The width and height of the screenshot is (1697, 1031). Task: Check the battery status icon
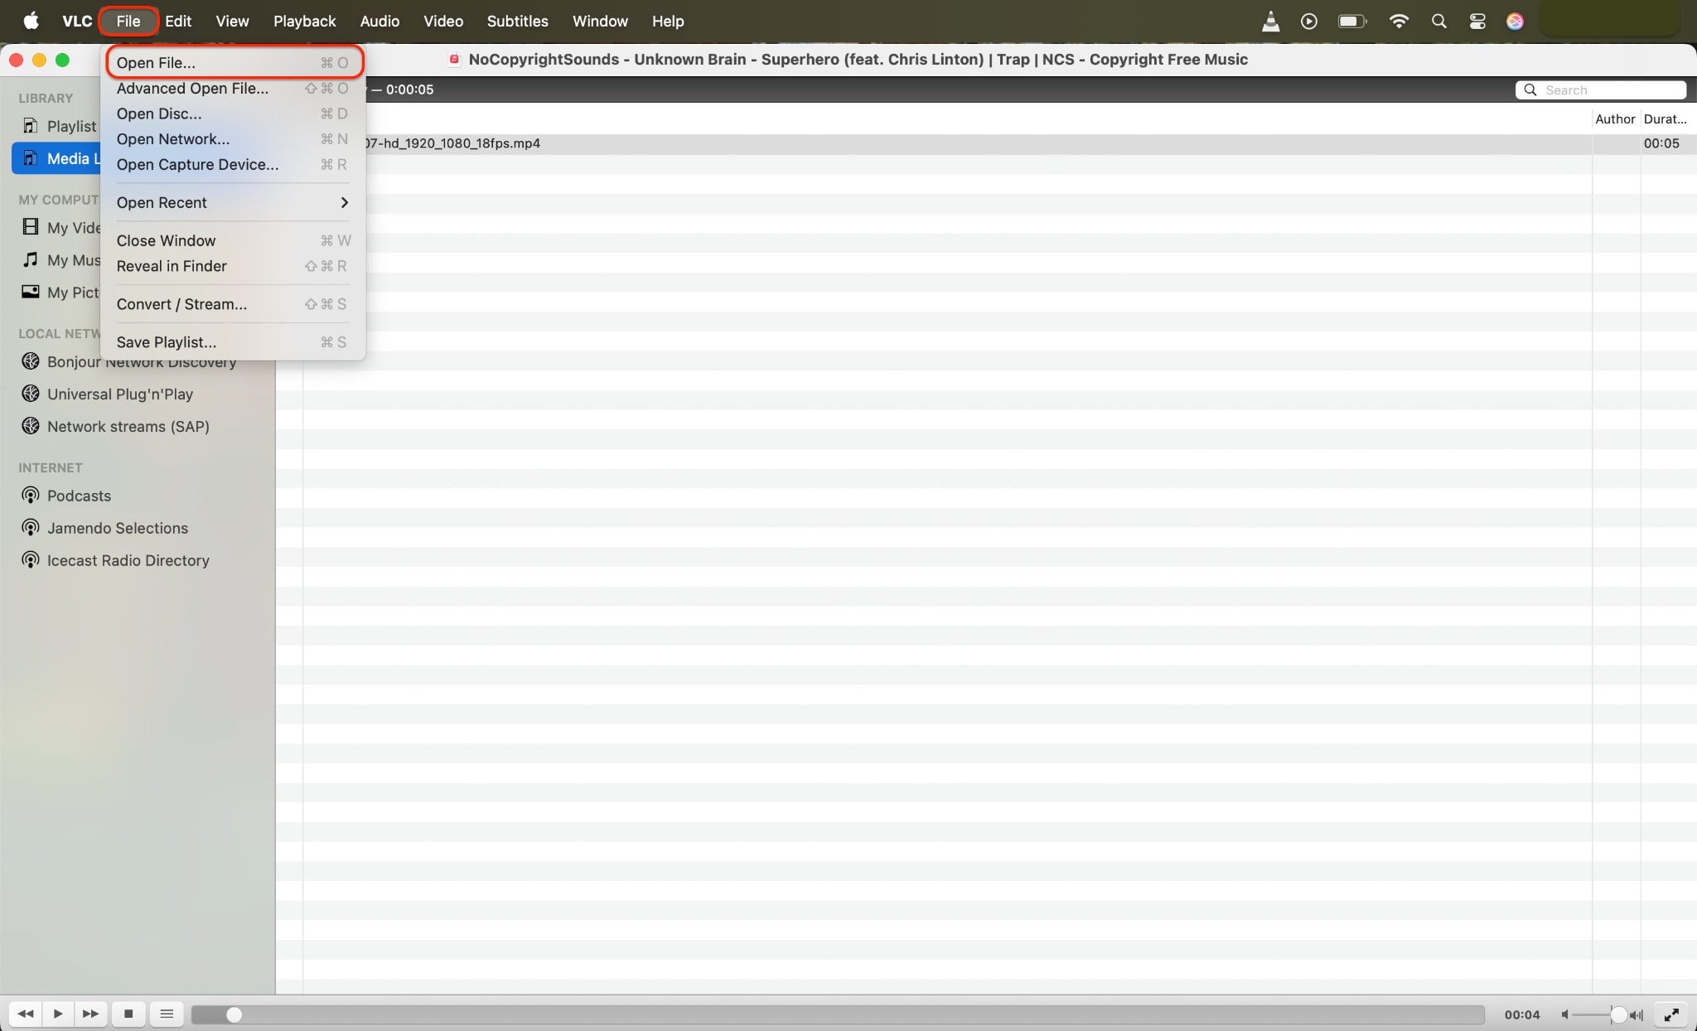tap(1352, 22)
